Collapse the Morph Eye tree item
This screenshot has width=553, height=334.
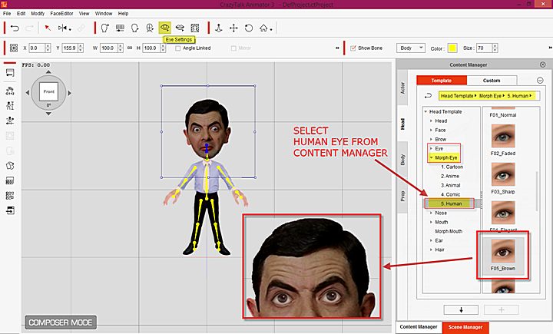(431, 157)
